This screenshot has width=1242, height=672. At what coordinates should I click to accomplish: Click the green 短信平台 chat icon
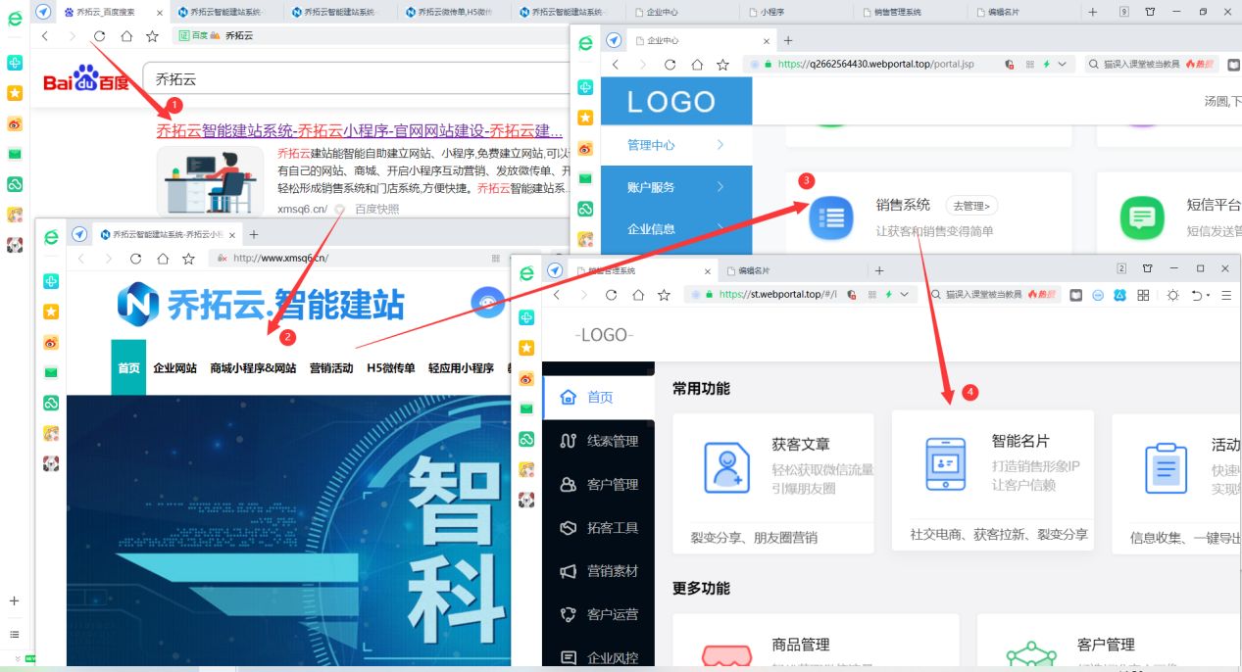click(x=1142, y=217)
